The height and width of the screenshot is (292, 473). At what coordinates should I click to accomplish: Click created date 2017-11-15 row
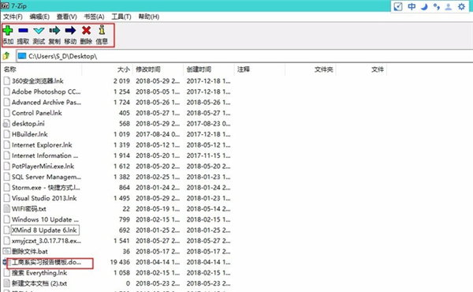point(208,155)
